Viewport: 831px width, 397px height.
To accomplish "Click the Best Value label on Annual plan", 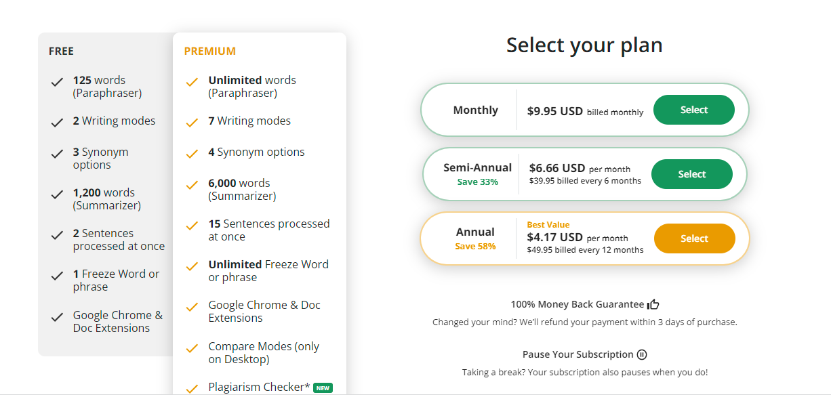I will tap(548, 225).
